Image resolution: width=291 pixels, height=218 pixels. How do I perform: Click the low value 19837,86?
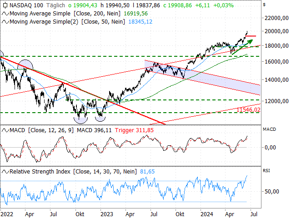[x=148, y=5]
